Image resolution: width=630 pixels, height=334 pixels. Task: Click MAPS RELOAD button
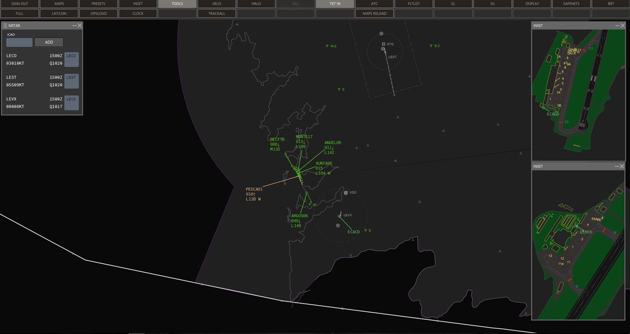tap(374, 13)
